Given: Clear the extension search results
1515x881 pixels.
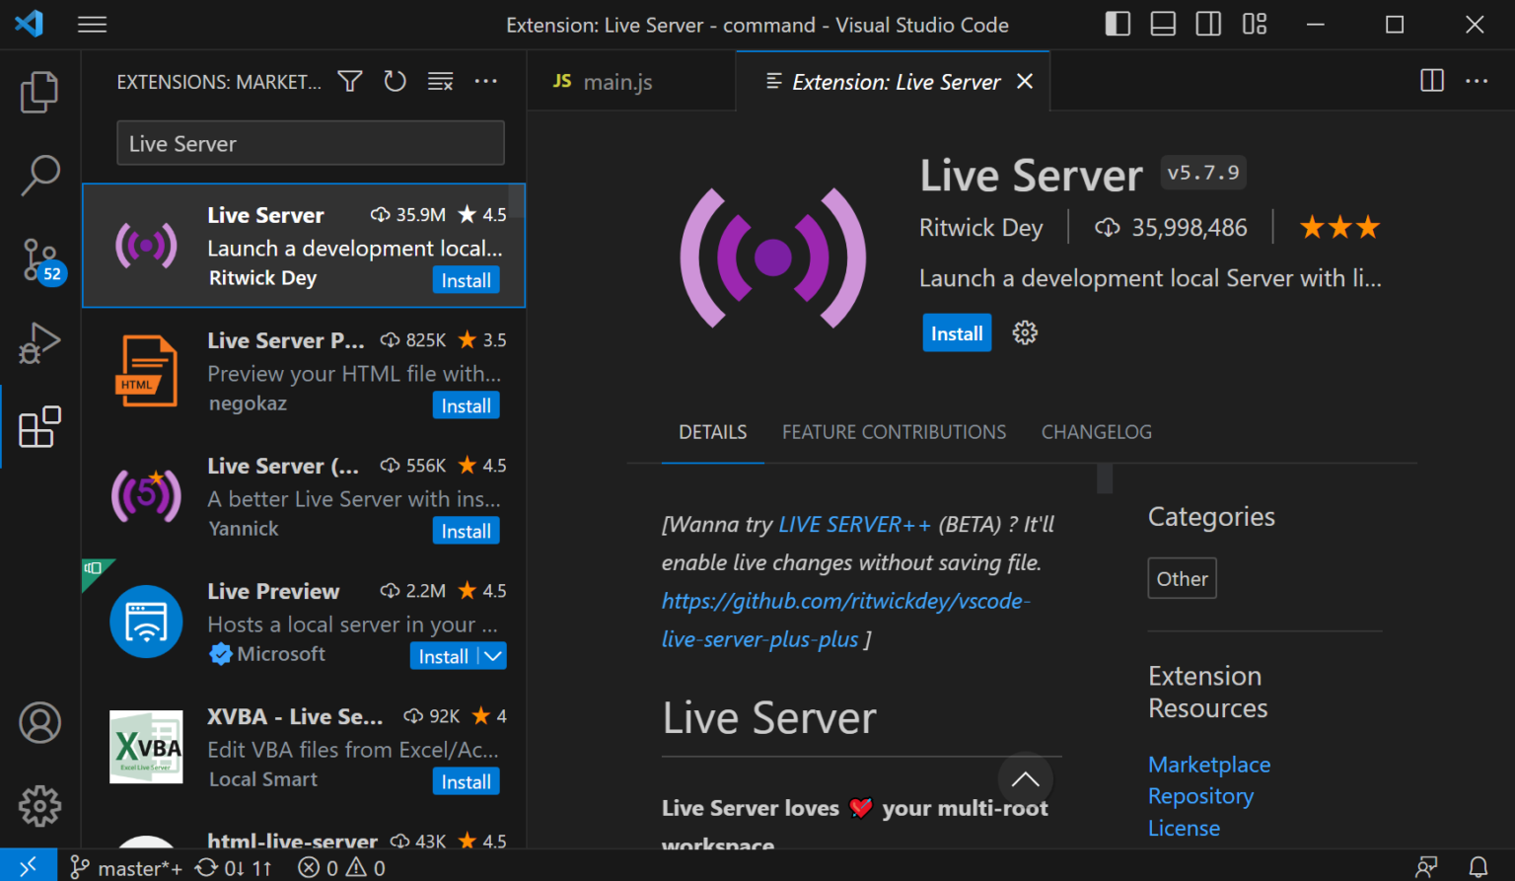Looking at the screenshot, I should click(440, 81).
